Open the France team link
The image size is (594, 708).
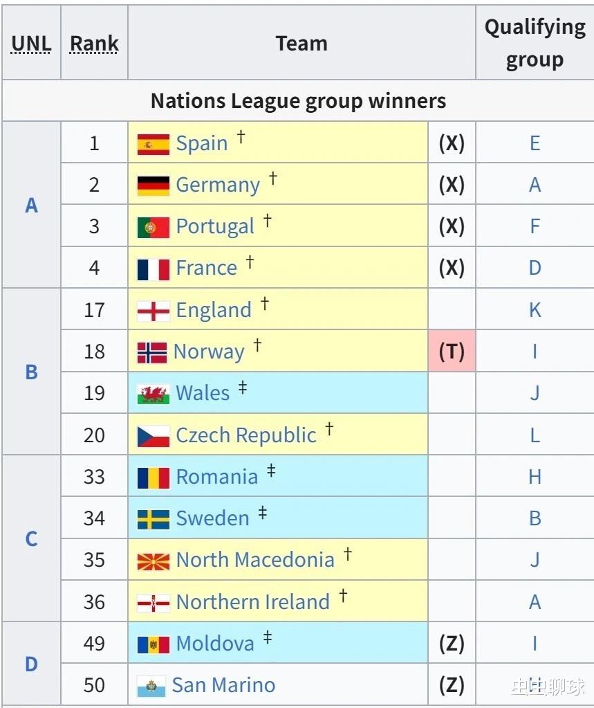(x=206, y=269)
